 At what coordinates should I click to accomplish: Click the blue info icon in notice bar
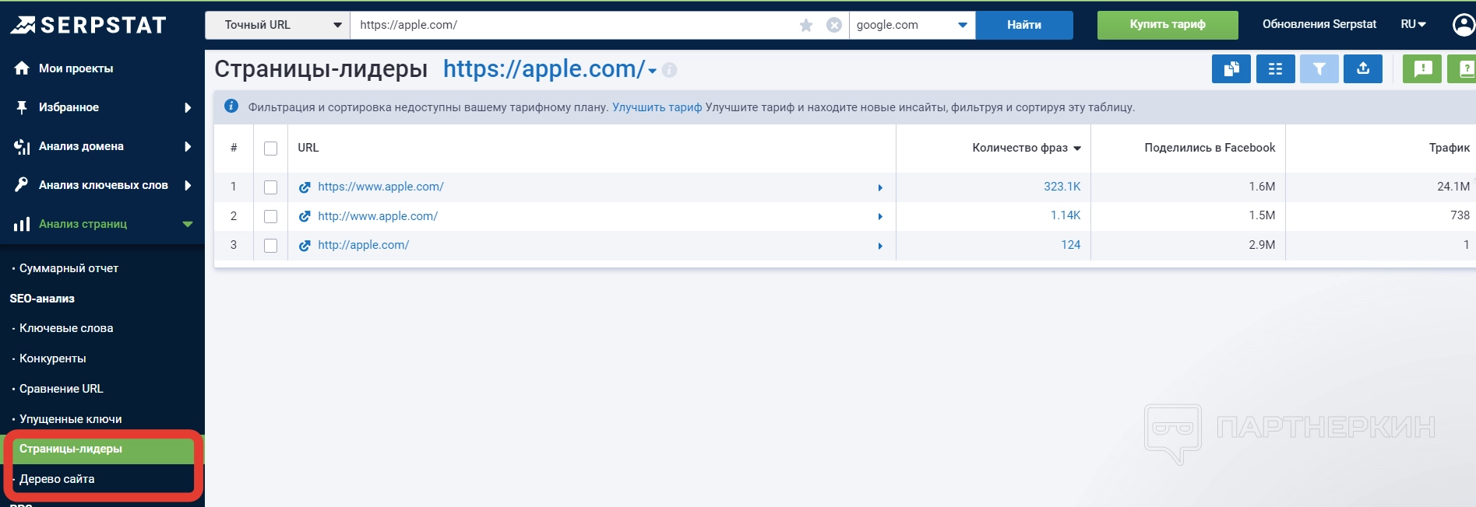[231, 106]
